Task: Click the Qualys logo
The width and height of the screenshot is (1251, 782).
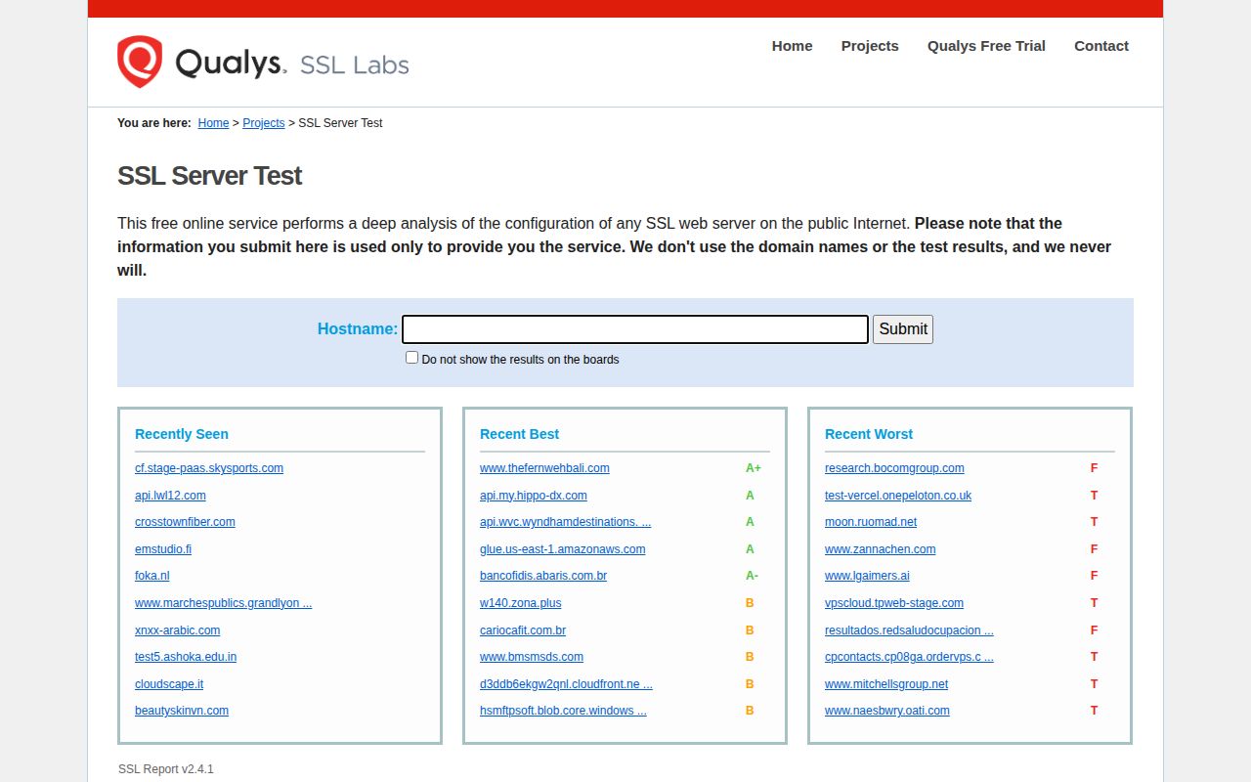Action: (262, 62)
